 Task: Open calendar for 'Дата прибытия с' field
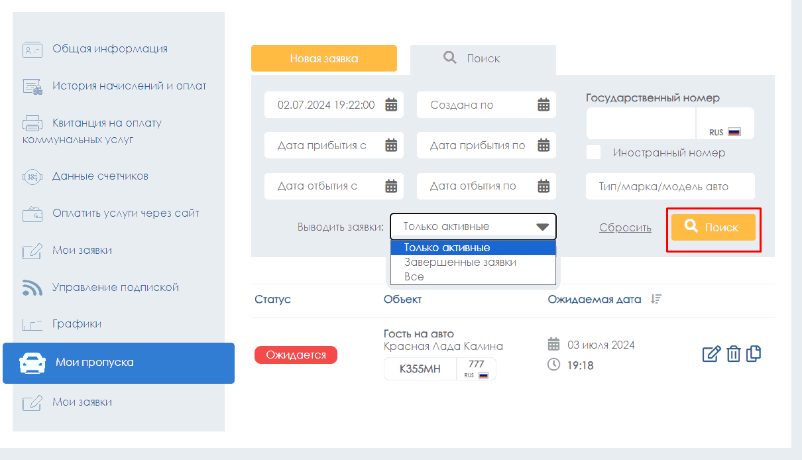pos(391,145)
